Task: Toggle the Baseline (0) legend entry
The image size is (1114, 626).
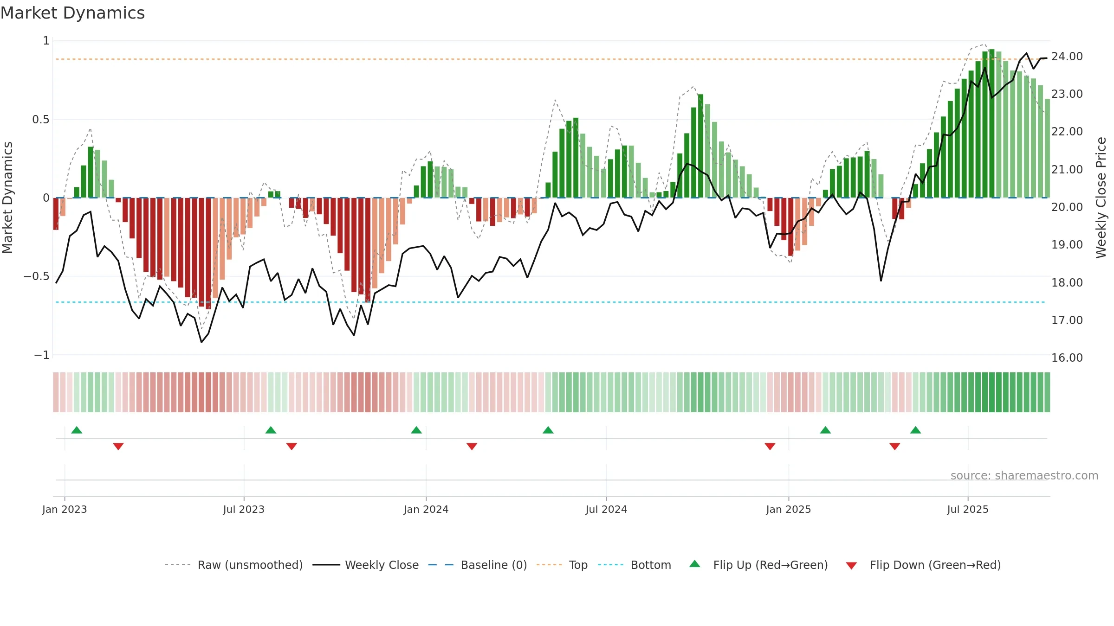Action: point(478,565)
